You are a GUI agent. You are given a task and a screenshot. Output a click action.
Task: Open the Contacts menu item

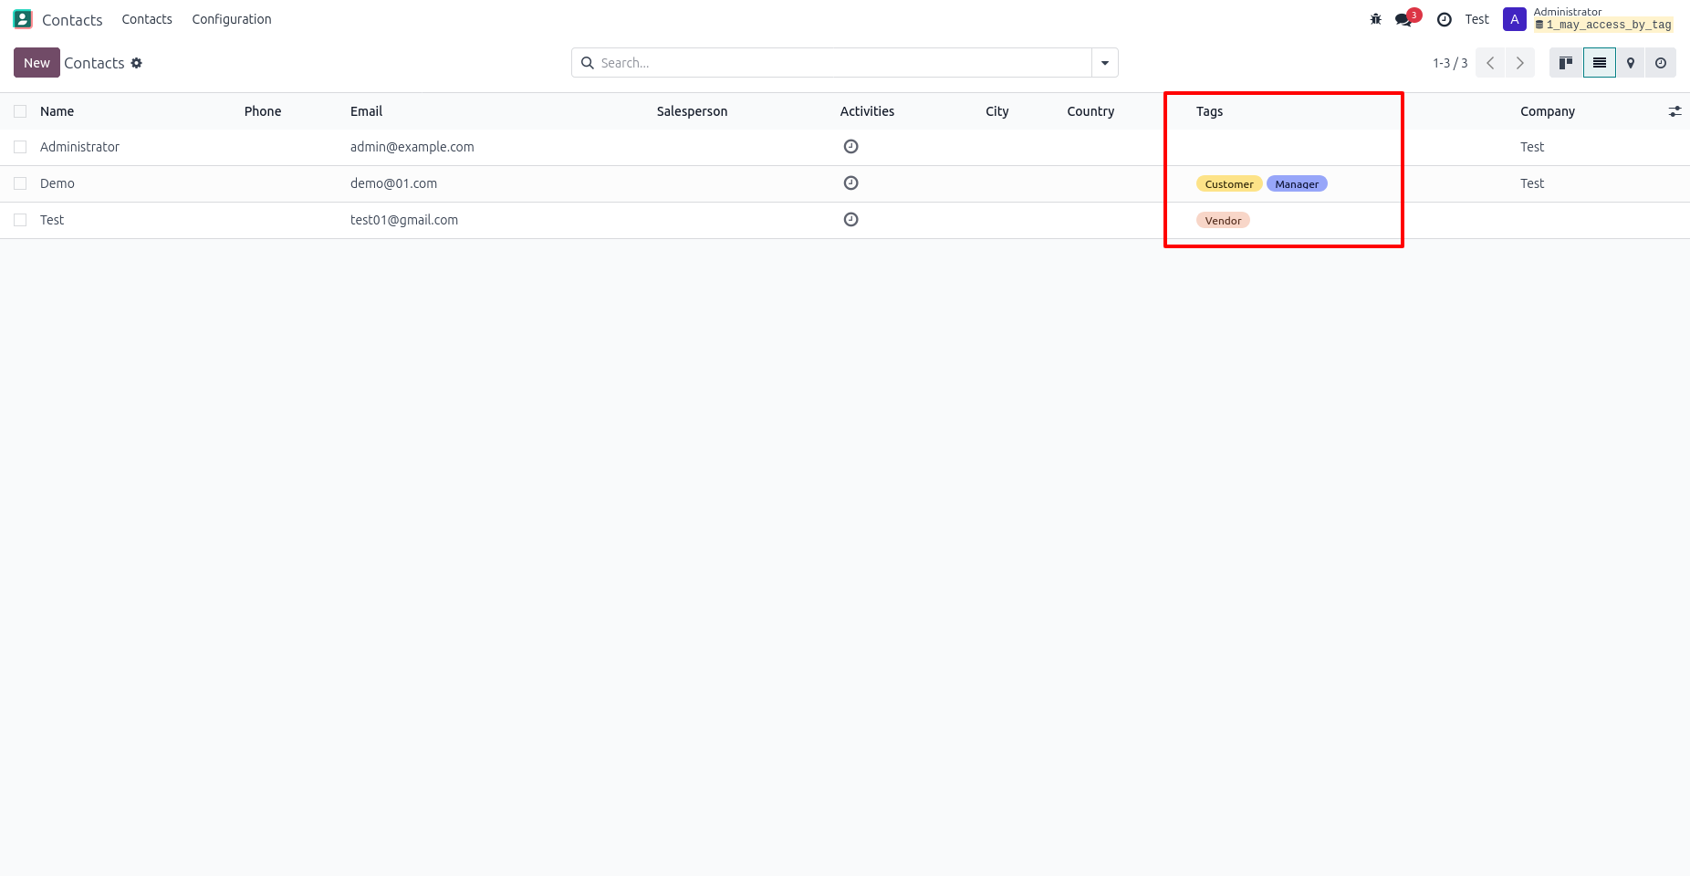pos(147,19)
